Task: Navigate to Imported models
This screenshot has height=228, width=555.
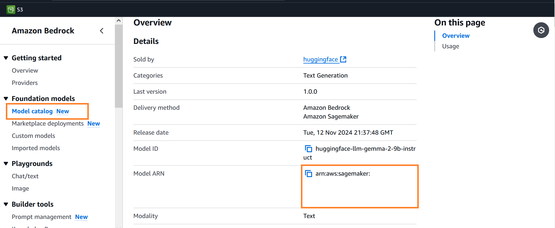Action: pos(36,148)
